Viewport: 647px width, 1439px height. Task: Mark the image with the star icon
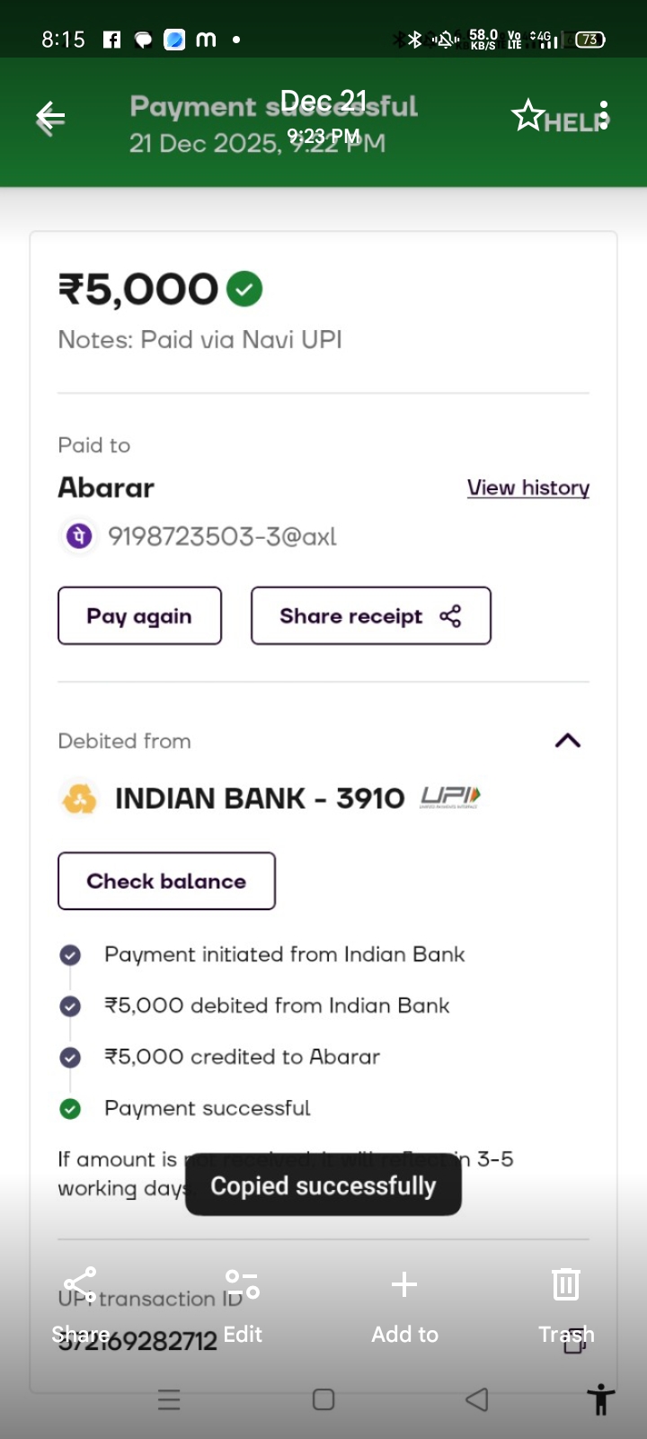coord(527,115)
